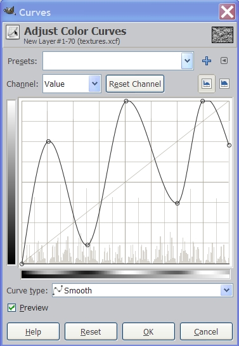This screenshot has width=239, height=346.
Task: Confirm the curves with OK
Action: click(x=148, y=331)
